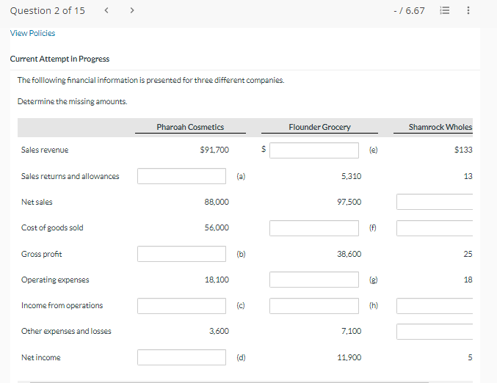Image resolution: width=497 pixels, height=383 pixels.
Task: Click Pharoah Cosmetics net income field (d)
Action: click(181, 357)
